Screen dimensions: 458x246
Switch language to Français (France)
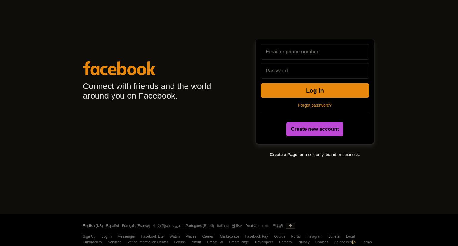tap(136, 226)
